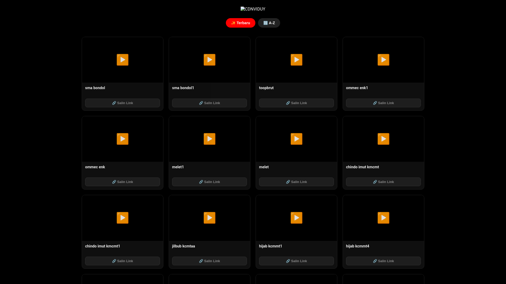The height and width of the screenshot is (284, 506).
Task: Switch to the A-Z sort tab
Action: coord(269,23)
